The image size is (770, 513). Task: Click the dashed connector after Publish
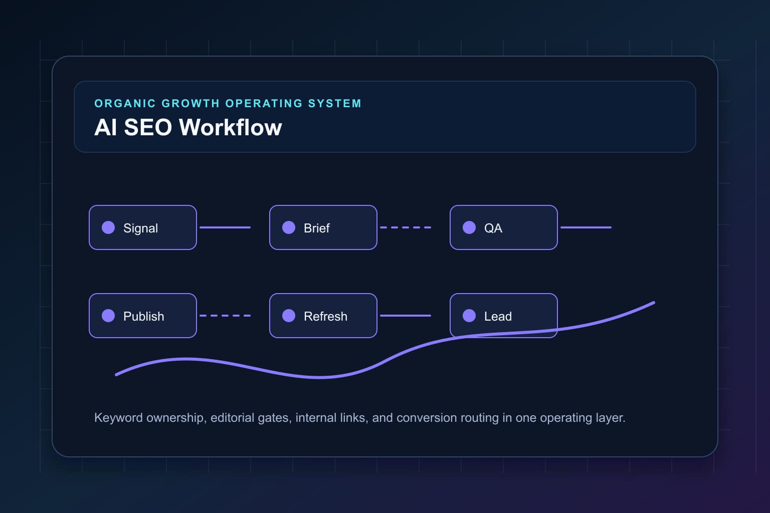225,316
